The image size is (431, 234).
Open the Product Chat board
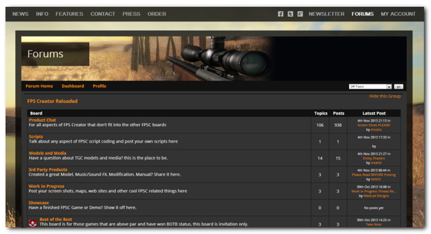[42, 120]
